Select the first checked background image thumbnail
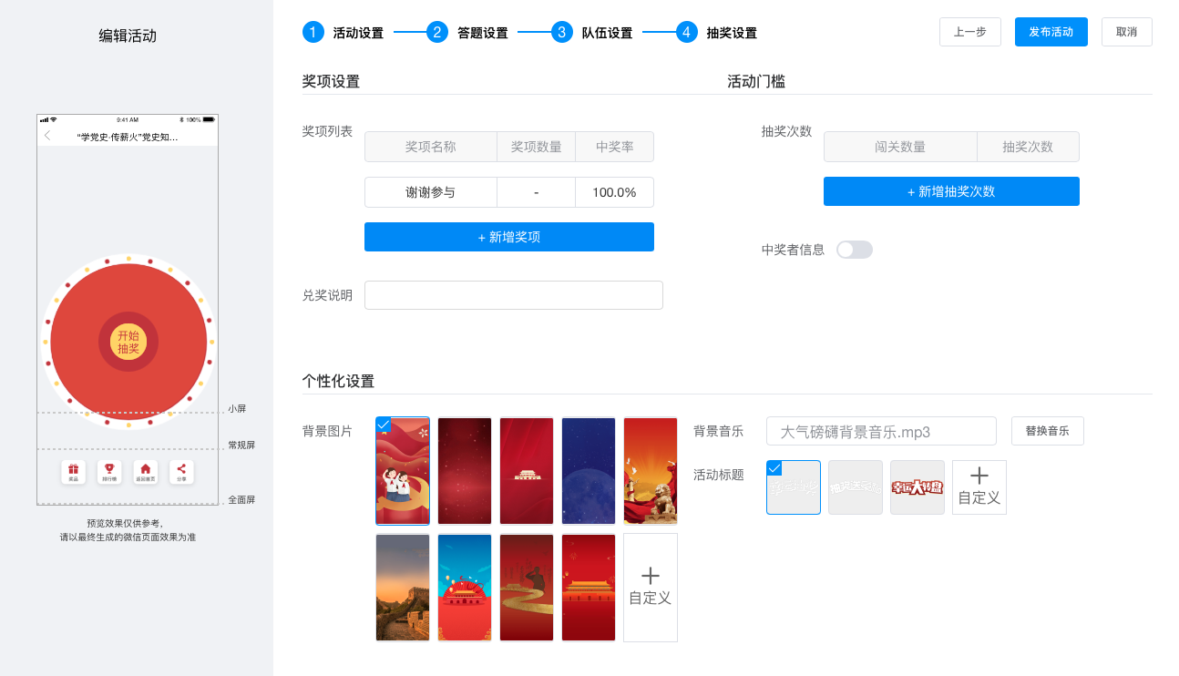The width and height of the screenshot is (1179, 676). pos(403,471)
